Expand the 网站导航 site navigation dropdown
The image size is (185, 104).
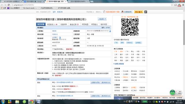[x=90, y=12]
